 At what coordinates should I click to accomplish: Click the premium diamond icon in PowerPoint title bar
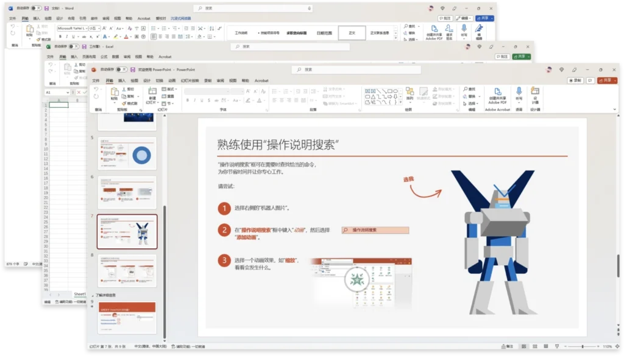point(561,69)
